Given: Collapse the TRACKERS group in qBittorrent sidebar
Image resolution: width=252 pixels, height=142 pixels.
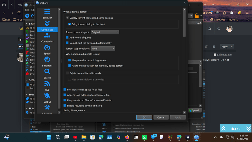Looking at the screenshot, I should click(26, 108).
